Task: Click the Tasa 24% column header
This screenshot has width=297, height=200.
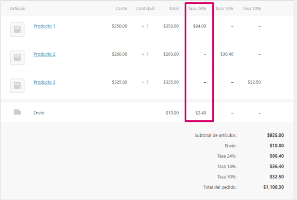Action: tap(197, 8)
